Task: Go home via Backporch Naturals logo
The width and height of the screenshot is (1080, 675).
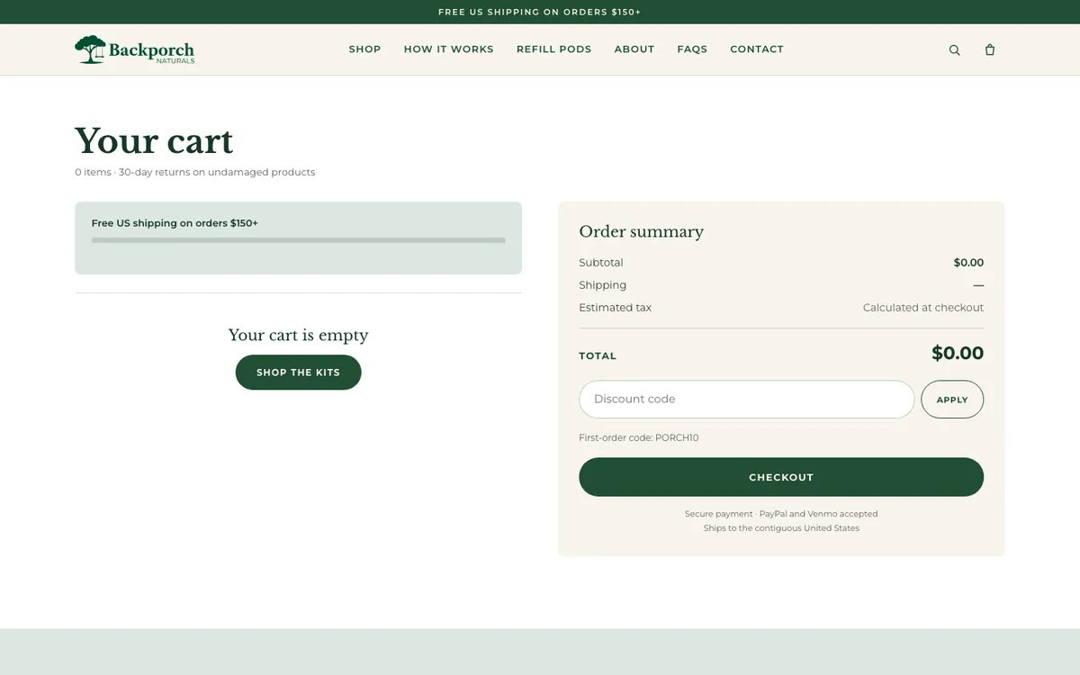Action: pyautogui.click(x=135, y=49)
